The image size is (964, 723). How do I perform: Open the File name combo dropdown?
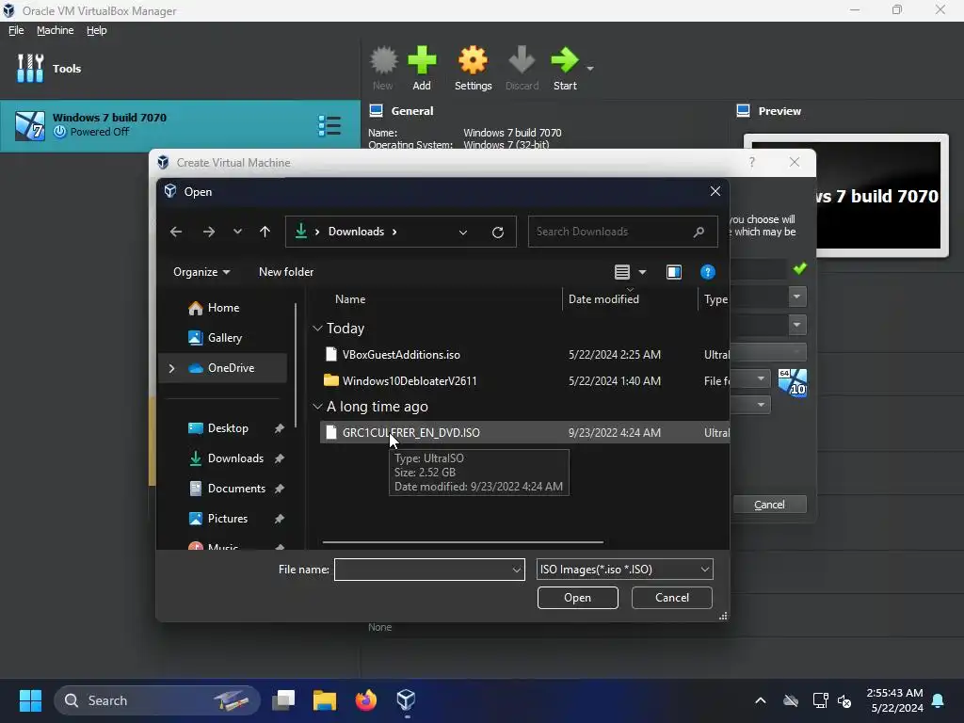click(517, 570)
